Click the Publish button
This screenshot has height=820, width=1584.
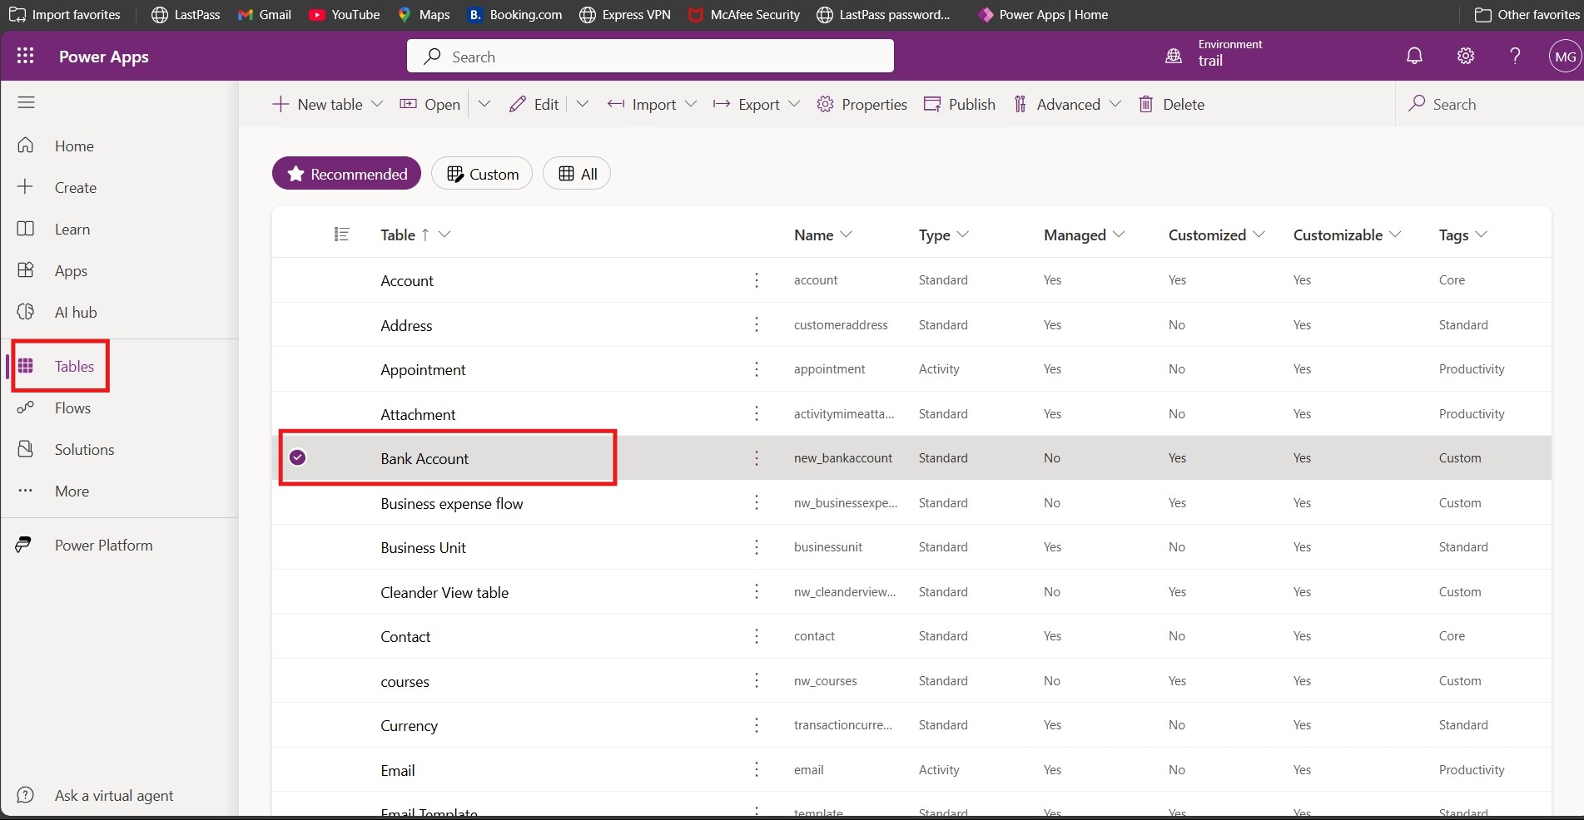click(960, 104)
